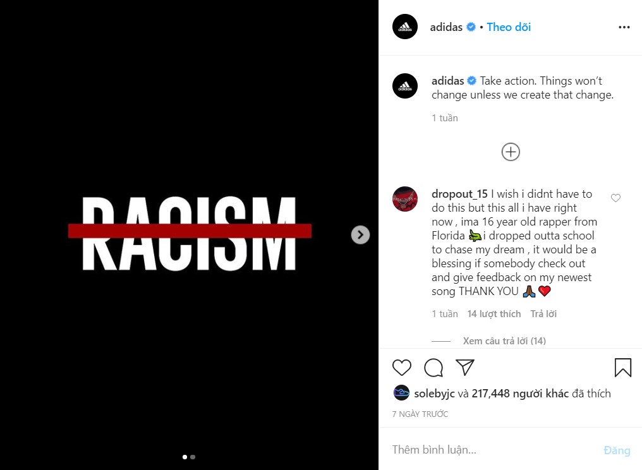
Task: Select second carousel dot indicator
Action: point(193,457)
